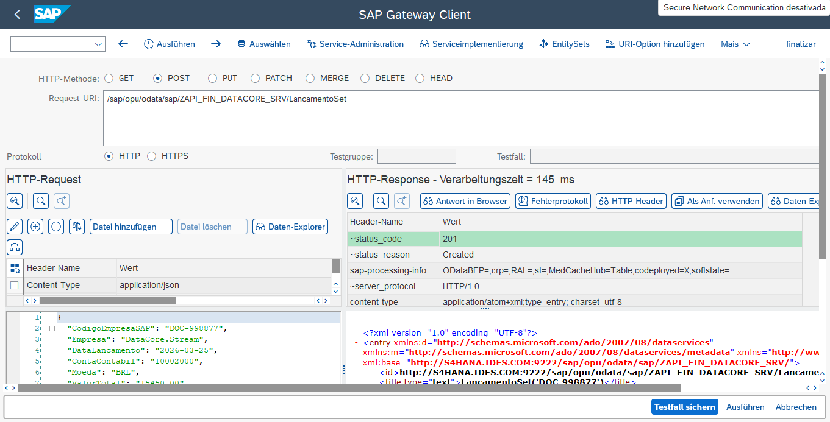Choose HTTPS protocol

tap(152, 156)
